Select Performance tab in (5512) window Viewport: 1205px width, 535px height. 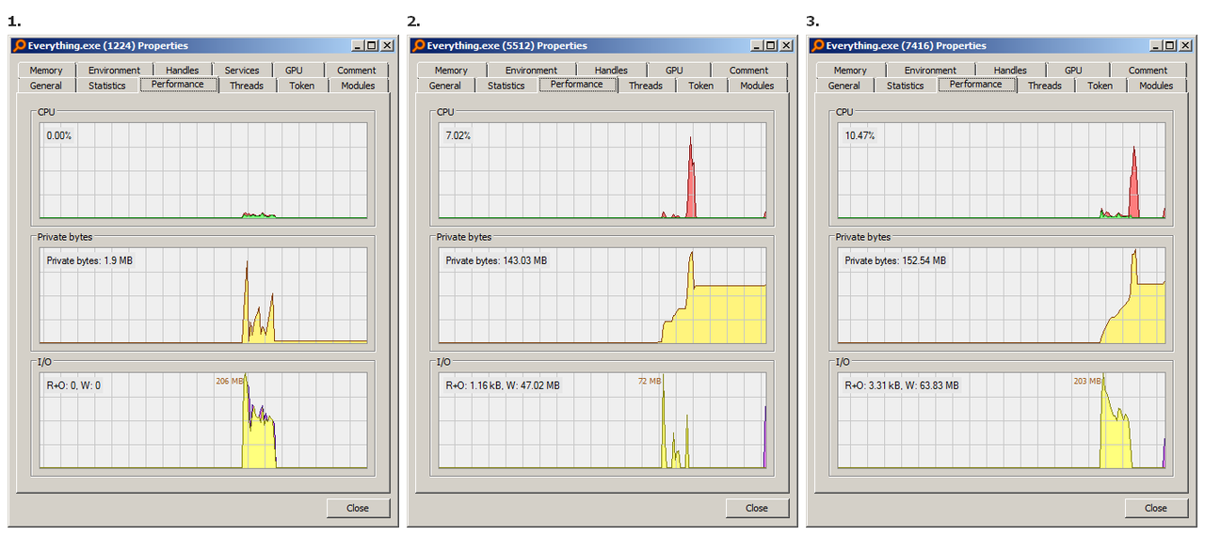[577, 85]
